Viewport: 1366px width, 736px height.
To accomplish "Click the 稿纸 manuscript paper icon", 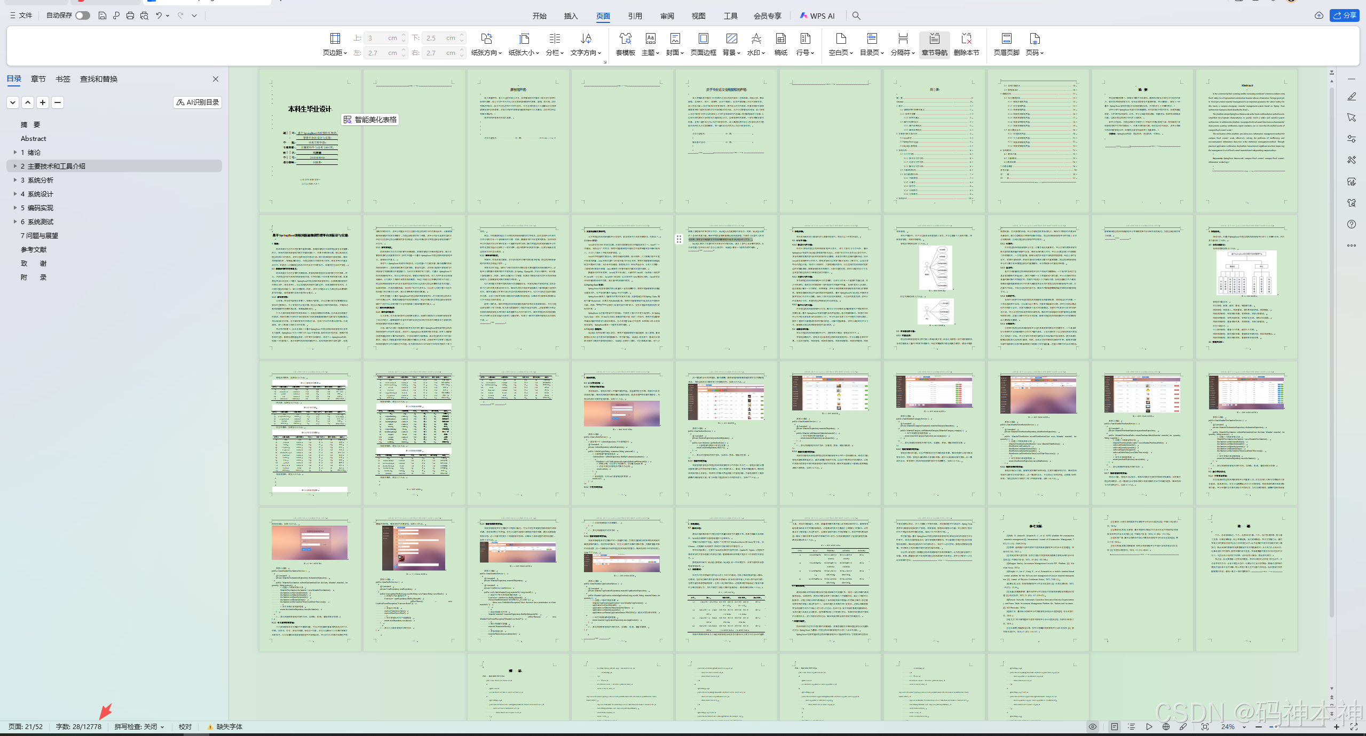I will 780,44.
